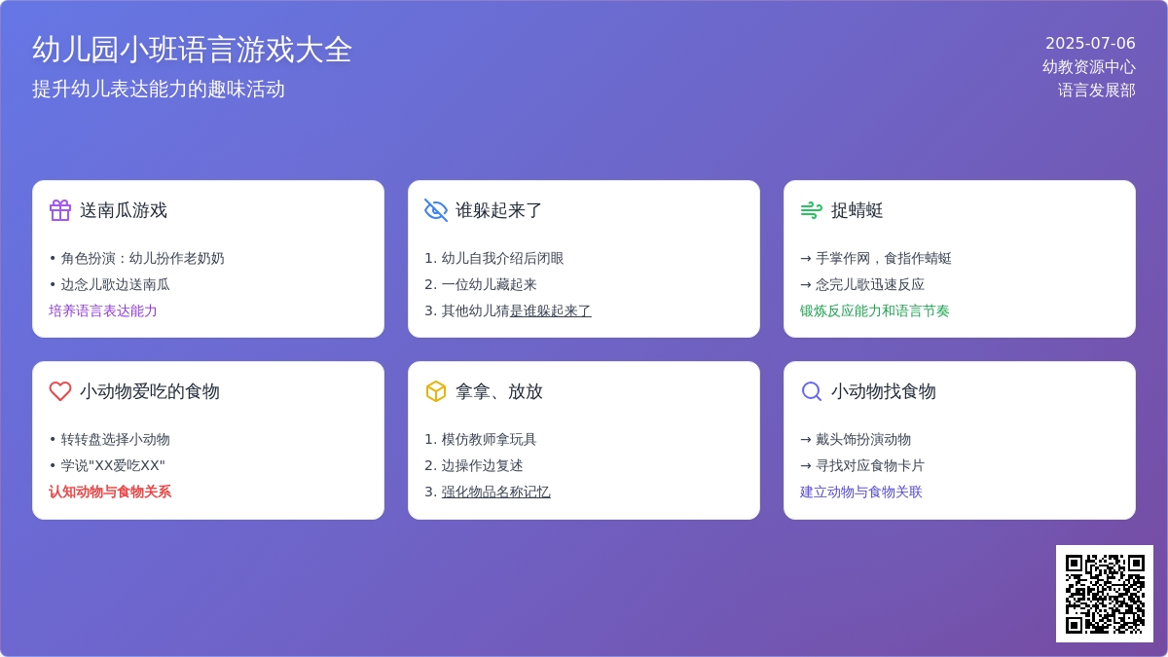Click the green text 锻炼反应能力和语言节奏
The height and width of the screenshot is (657, 1168).
[875, 311]
